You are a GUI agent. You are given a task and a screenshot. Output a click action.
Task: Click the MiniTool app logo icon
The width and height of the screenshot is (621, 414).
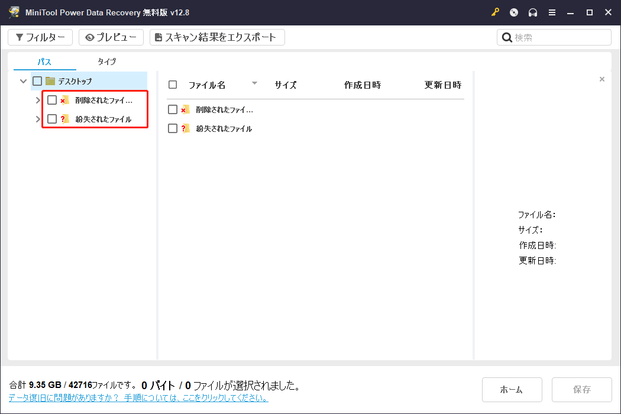[14, 12]
